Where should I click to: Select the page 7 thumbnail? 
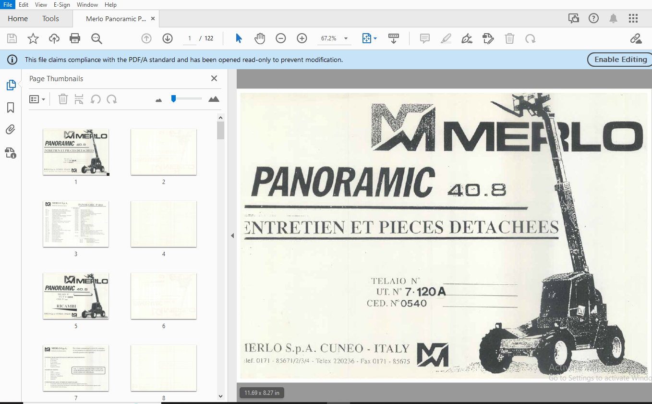(76, 368)
